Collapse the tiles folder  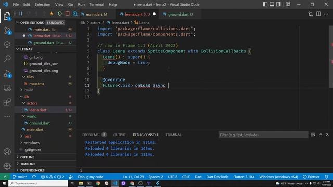pos(23,77)
